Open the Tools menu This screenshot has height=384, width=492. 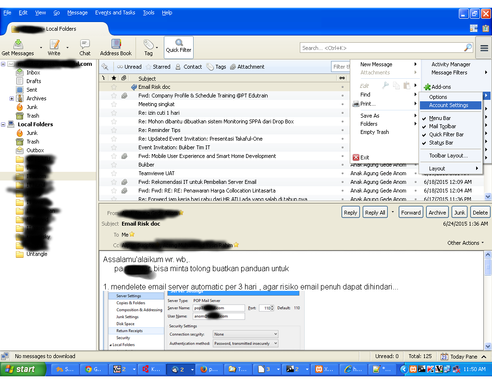pyautogui.click(x=148, y=12)
